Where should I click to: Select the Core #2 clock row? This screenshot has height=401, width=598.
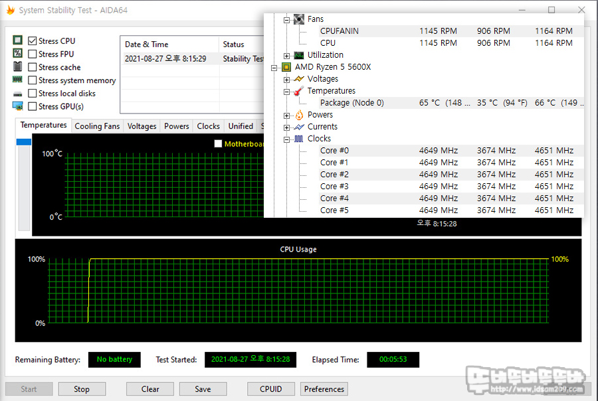(450, 175)
